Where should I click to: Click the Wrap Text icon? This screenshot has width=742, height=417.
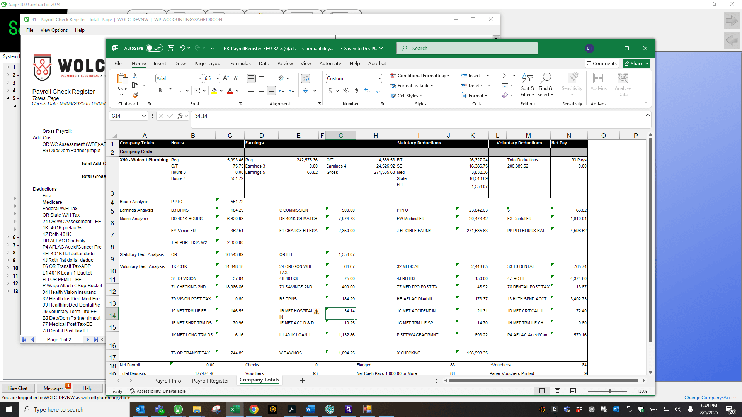coord(306,78)
